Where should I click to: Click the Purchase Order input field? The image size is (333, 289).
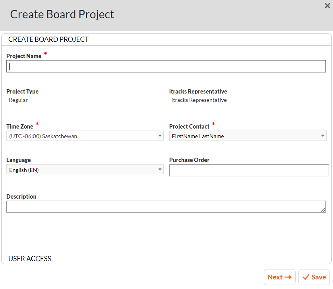(249, 170)
